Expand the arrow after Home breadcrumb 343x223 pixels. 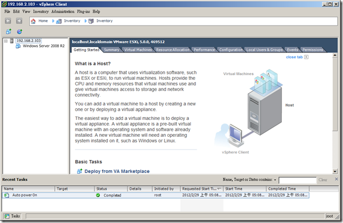pyautogui.click(x=53, y=21)
